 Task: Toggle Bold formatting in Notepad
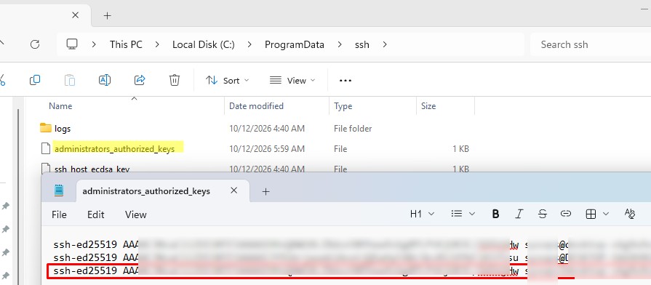coord(495,214)
